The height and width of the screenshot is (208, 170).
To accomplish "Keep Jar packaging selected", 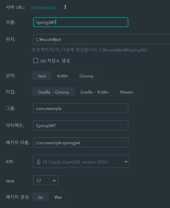I will [40, 197].
